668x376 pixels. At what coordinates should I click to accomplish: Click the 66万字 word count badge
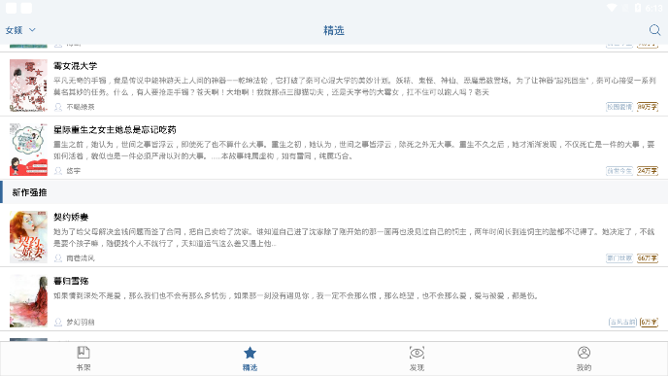point(648,258)
